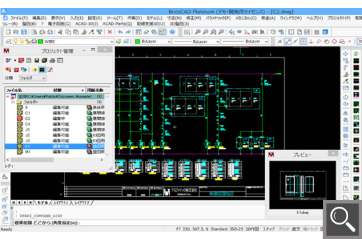Open the ツール(T) menu
This screenshot has width=362, height=239.
[115, 18]
